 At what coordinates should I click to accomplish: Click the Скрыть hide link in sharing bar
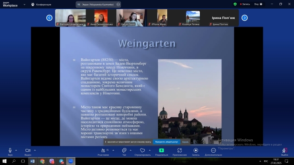(x=185, y=142)
